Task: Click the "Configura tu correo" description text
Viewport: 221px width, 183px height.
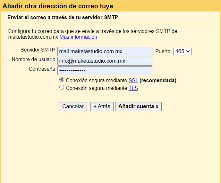Action: pos(92,31)
